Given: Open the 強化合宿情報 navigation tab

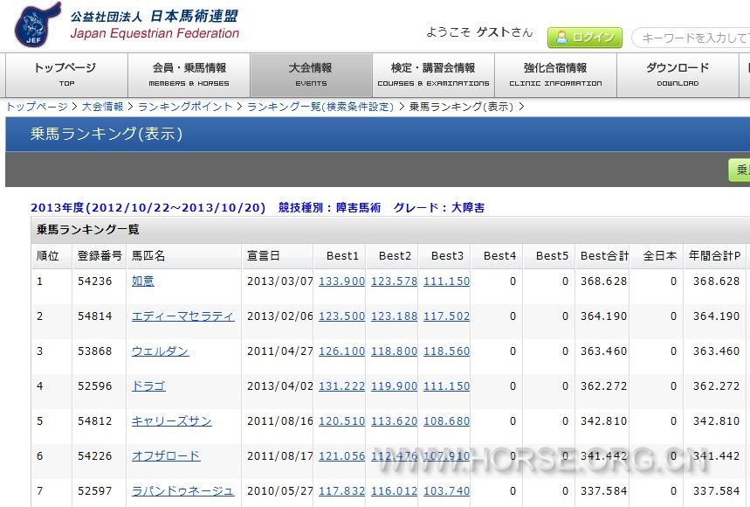Looking at the screenshot, I should [x=555, y=74].
